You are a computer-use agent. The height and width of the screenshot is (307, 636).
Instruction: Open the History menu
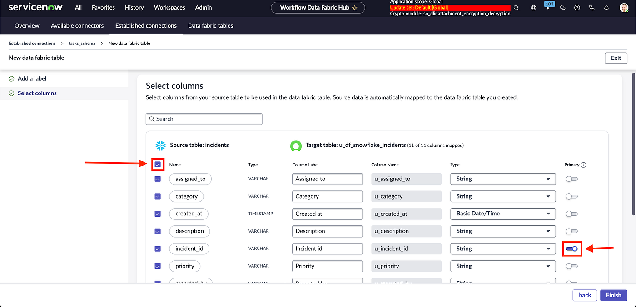(x=134, y=8)
